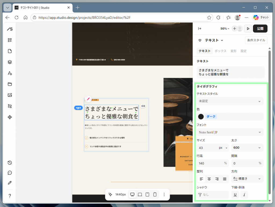Click the invite member plus icon

point(234,28)
